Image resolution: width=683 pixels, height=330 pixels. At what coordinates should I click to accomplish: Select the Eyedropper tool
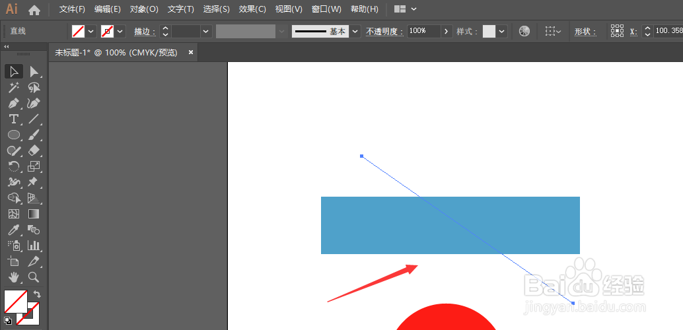[x=14, y=230]
